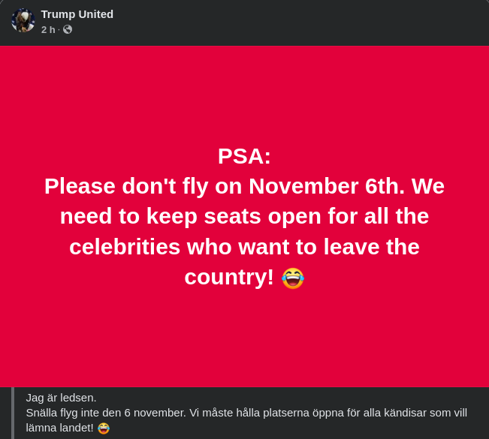Click the laughing emoji in the red post
Screen dimensions: 489x439
(x=293, y=278)
